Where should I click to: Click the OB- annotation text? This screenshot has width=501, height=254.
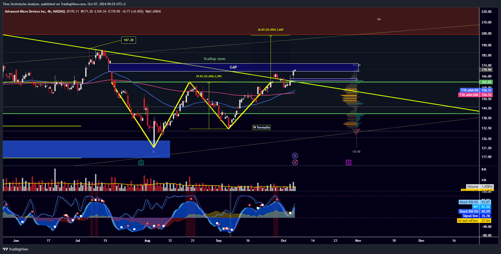(379, 19)
